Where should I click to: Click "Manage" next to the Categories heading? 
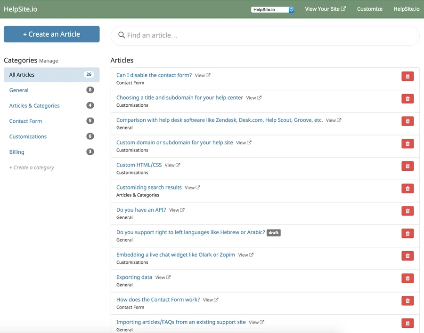(50, 61)
